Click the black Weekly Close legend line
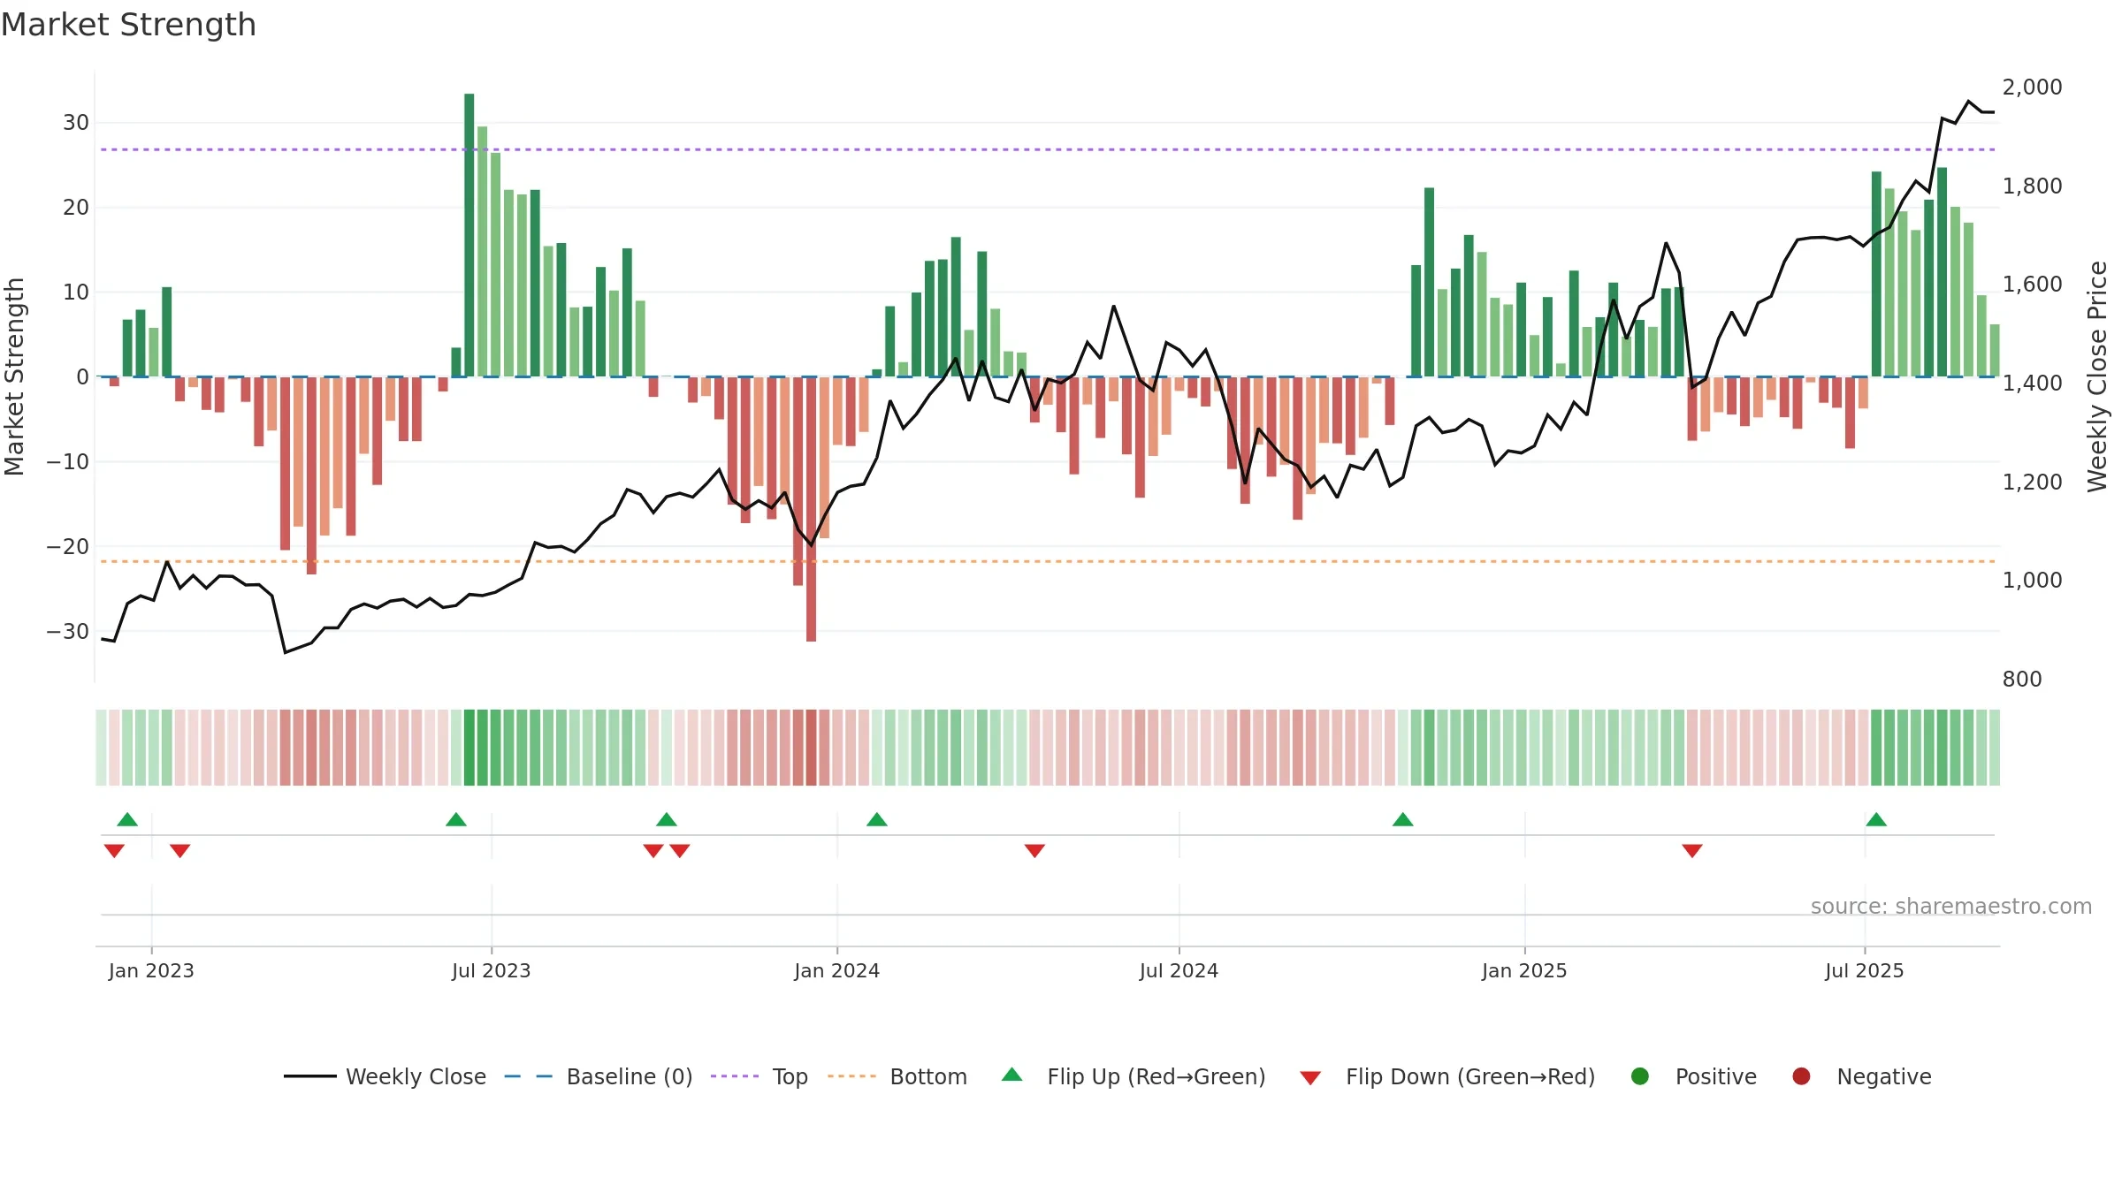This screenshot has width=2122, height=1193. pos(309,1076)
